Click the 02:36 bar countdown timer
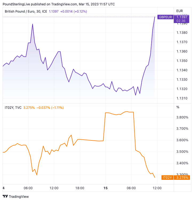This screenshot has width=194, height=201. (x=182, y=21)
